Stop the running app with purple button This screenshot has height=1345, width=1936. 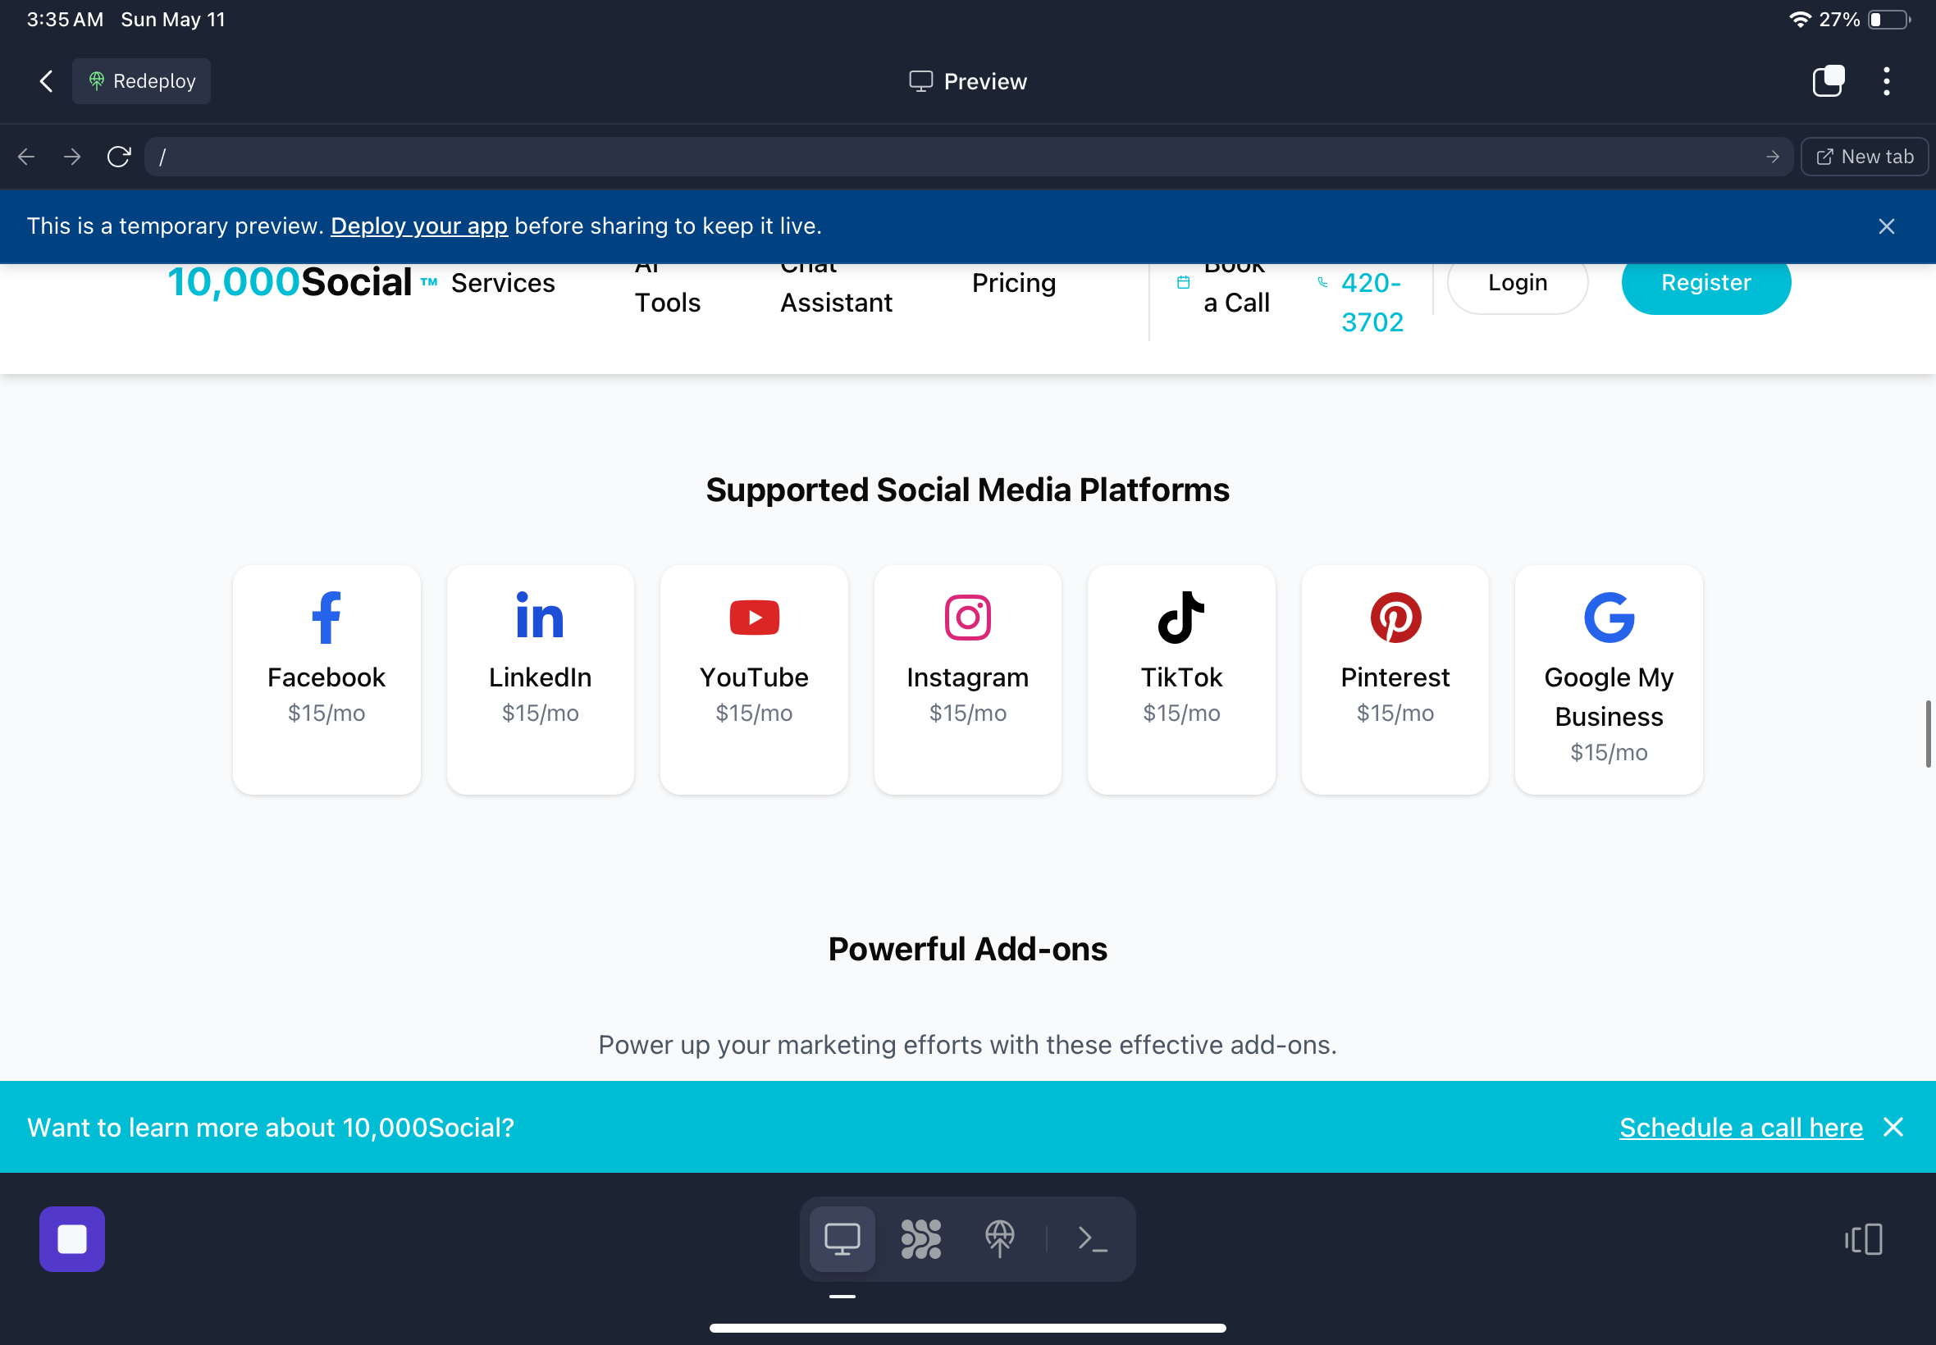point(71,1239)
